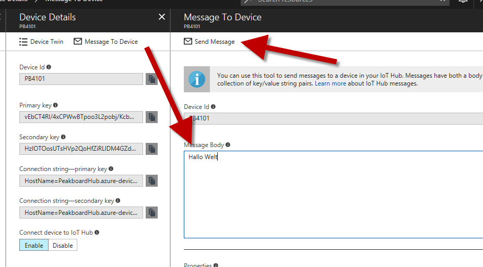Select Device Id field in Message To Device
483x267 pixels.
[333, 118]
